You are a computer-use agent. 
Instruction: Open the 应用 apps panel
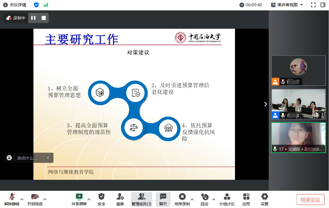pyautogui.click(x=246, y=199)
